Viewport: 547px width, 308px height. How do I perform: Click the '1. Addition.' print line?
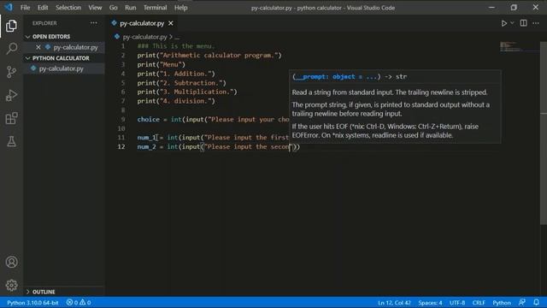[176, 74]
